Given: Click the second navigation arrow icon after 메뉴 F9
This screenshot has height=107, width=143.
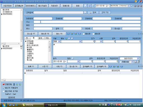Looking at the screenshot, I should [72, 34].
